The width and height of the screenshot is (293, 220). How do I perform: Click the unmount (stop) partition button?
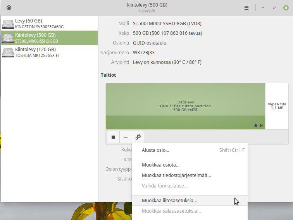pyautogui.click(x=113, y=137)
